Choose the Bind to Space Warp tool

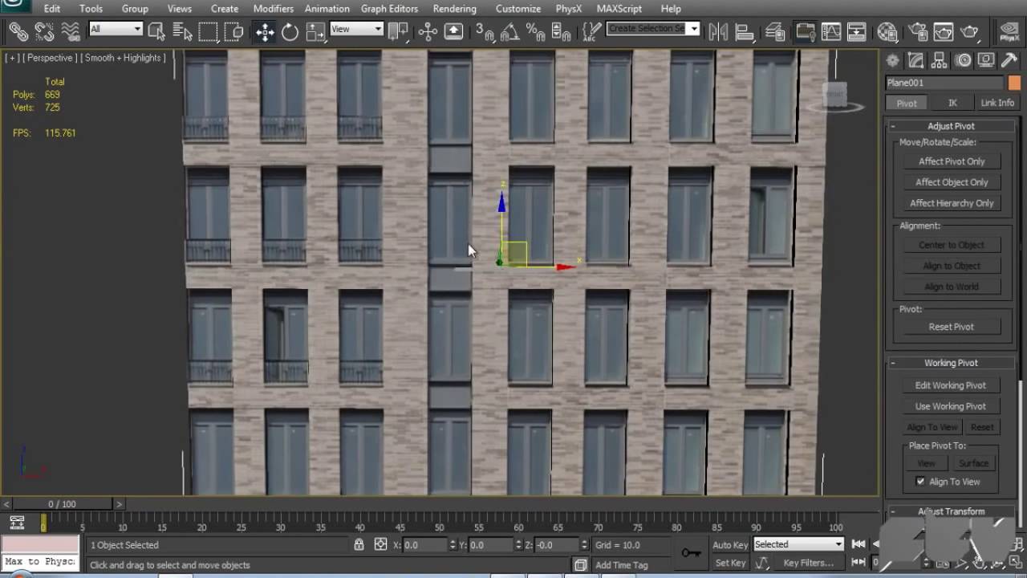71,31
